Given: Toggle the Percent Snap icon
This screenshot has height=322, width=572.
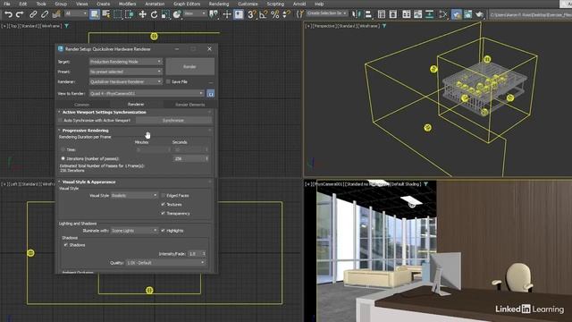Looking at the screenshot, I should tap(275, 14).
